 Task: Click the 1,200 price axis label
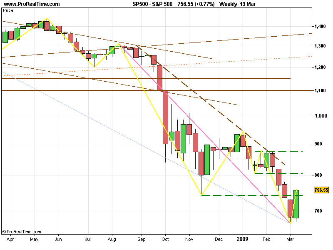click(x=320, y=67)
